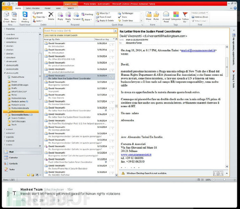The height and width of the screenshot is (209, 240).
Task: Open the Folder ribbon tab
Action: coord(48,8)
